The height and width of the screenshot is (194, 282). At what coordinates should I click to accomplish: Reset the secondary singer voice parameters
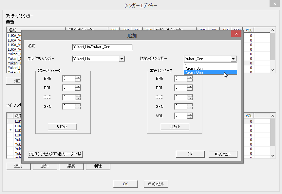pyautogui.click(x=175, y=127)
